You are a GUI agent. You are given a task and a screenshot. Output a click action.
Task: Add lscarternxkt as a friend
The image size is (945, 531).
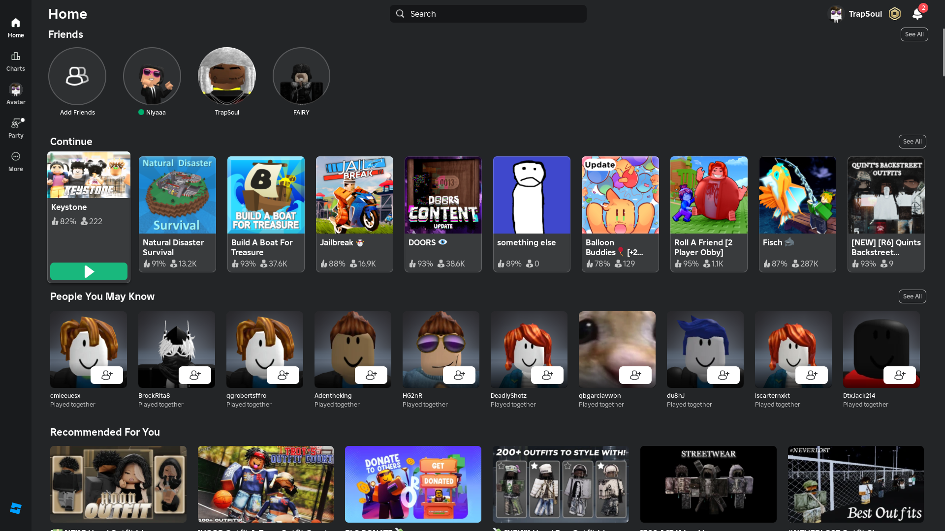812,375
